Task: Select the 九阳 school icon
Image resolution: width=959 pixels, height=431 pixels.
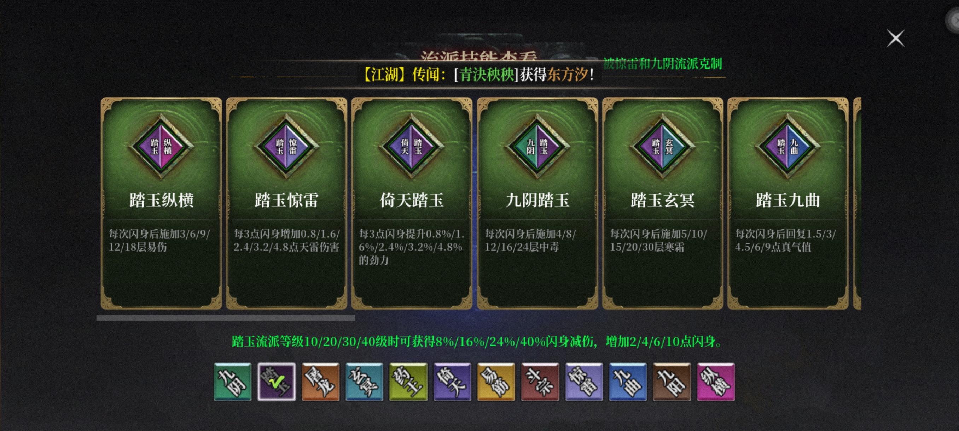Action: tap(672, 382)
